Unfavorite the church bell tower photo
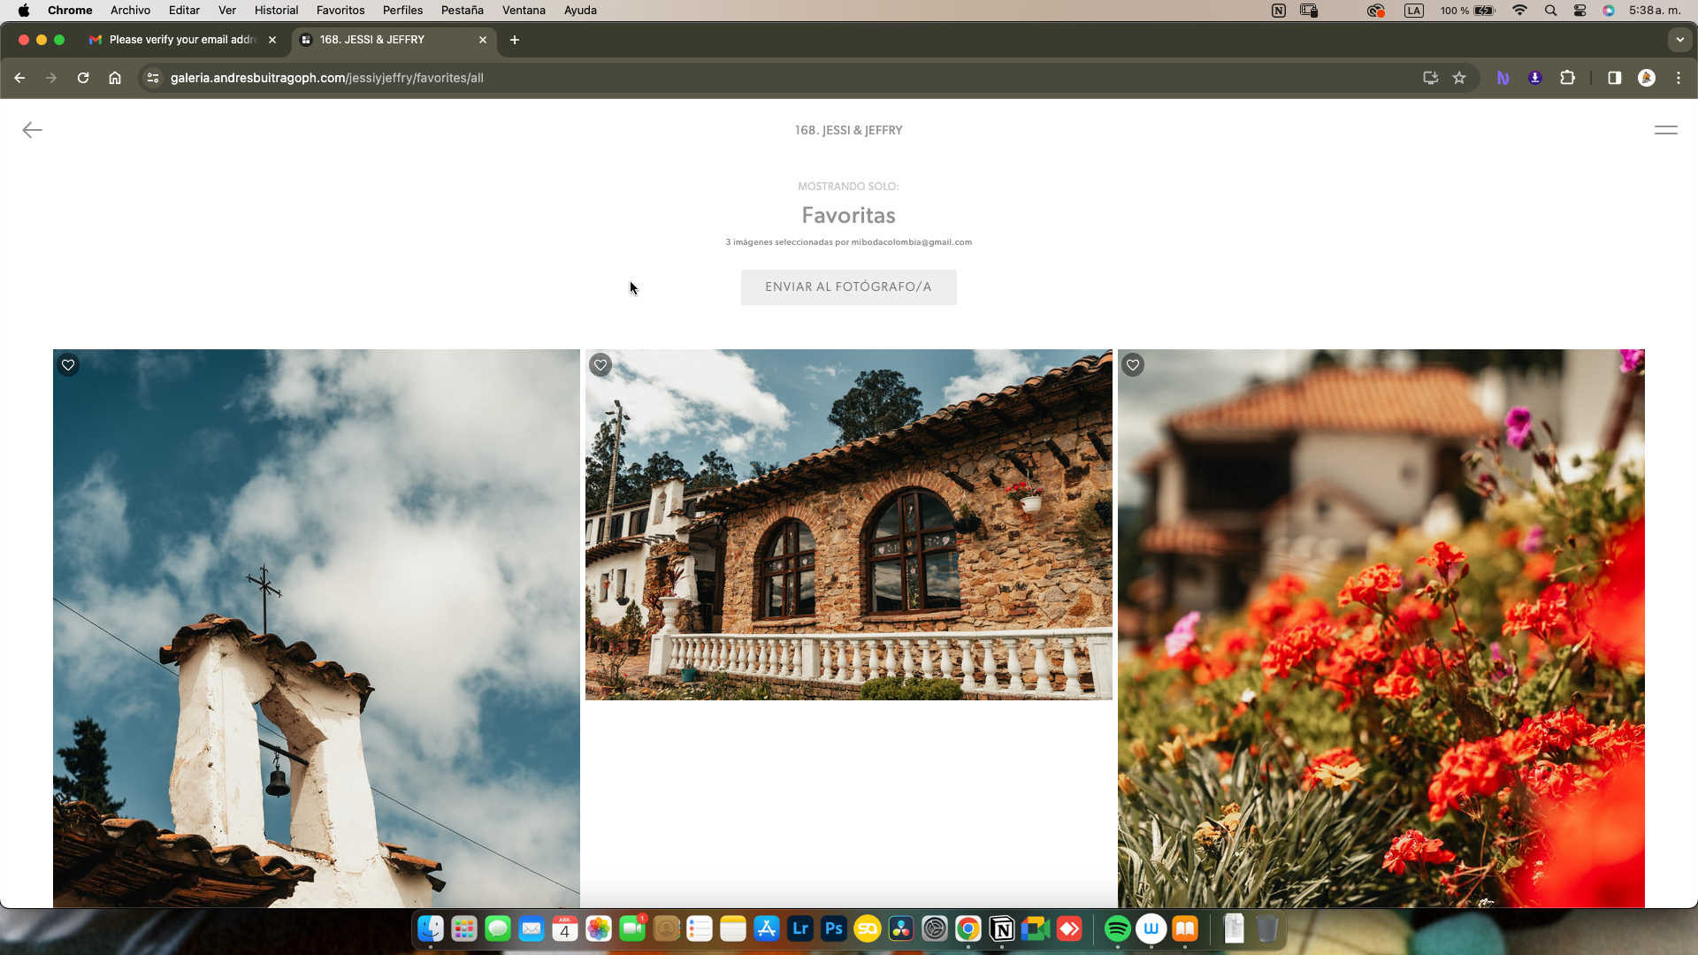Image resolution: width=1698 pixels, height=955 pixels. [x=68, y=365]
